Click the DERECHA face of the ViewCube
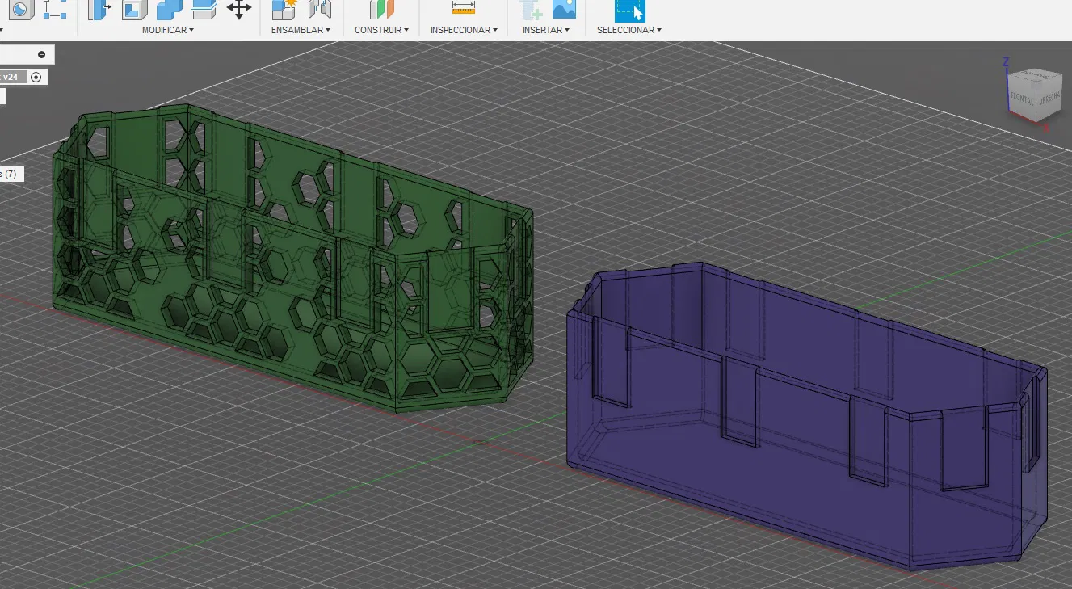The height and width of the screenshot is (589, 1072). point(1049,98)
